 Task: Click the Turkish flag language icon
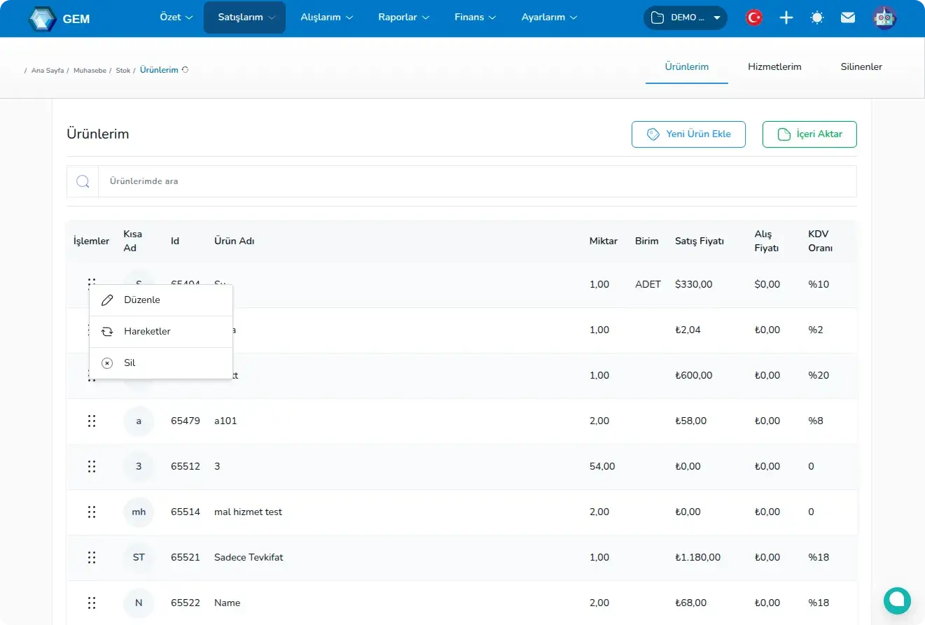754,18
